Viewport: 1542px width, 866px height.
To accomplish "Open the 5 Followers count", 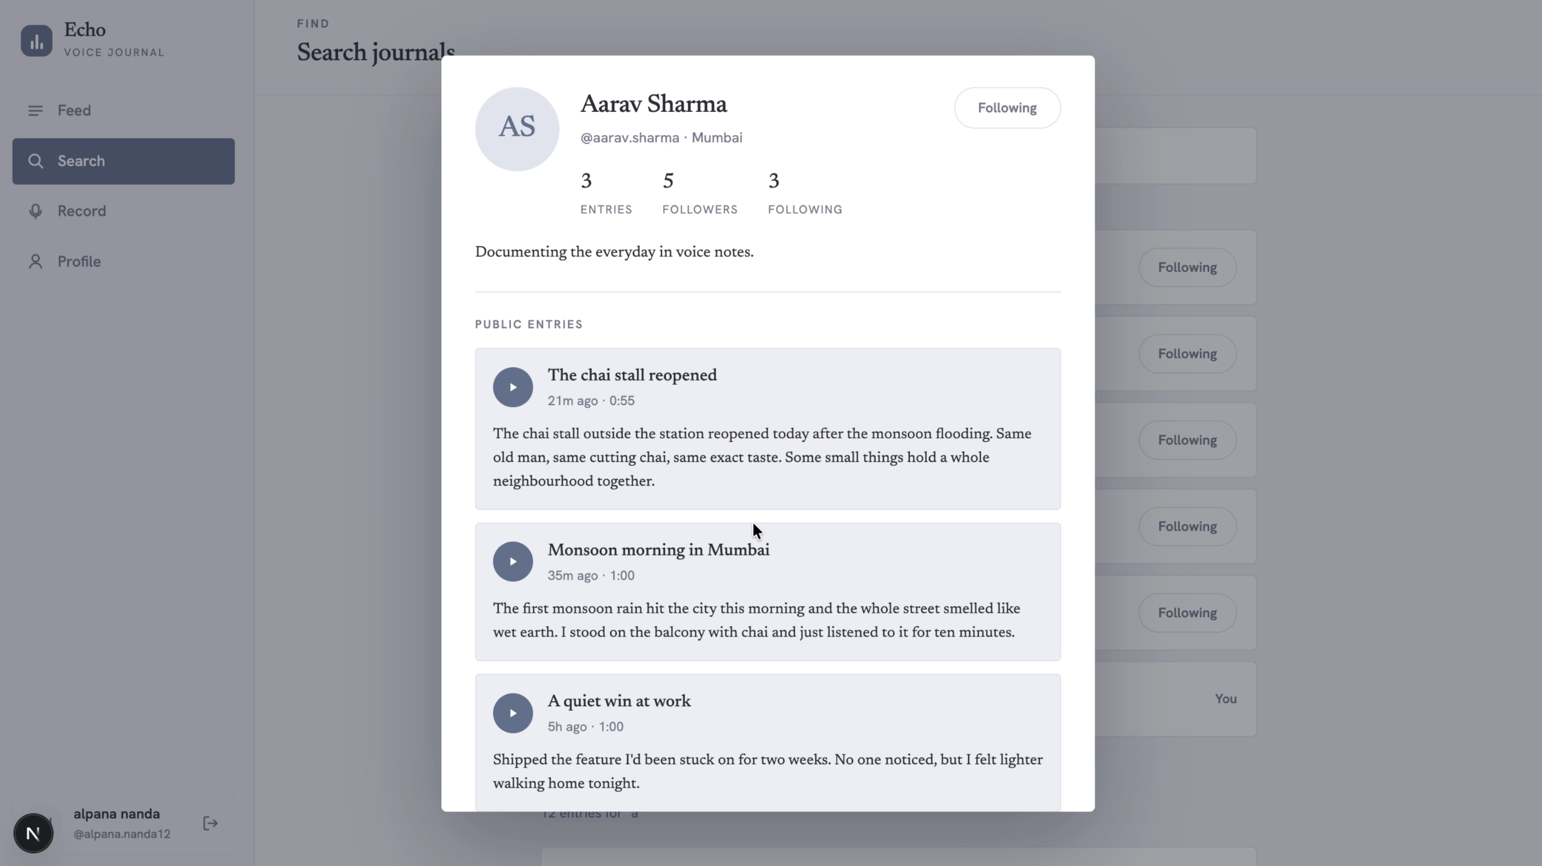I will [700, 193].
